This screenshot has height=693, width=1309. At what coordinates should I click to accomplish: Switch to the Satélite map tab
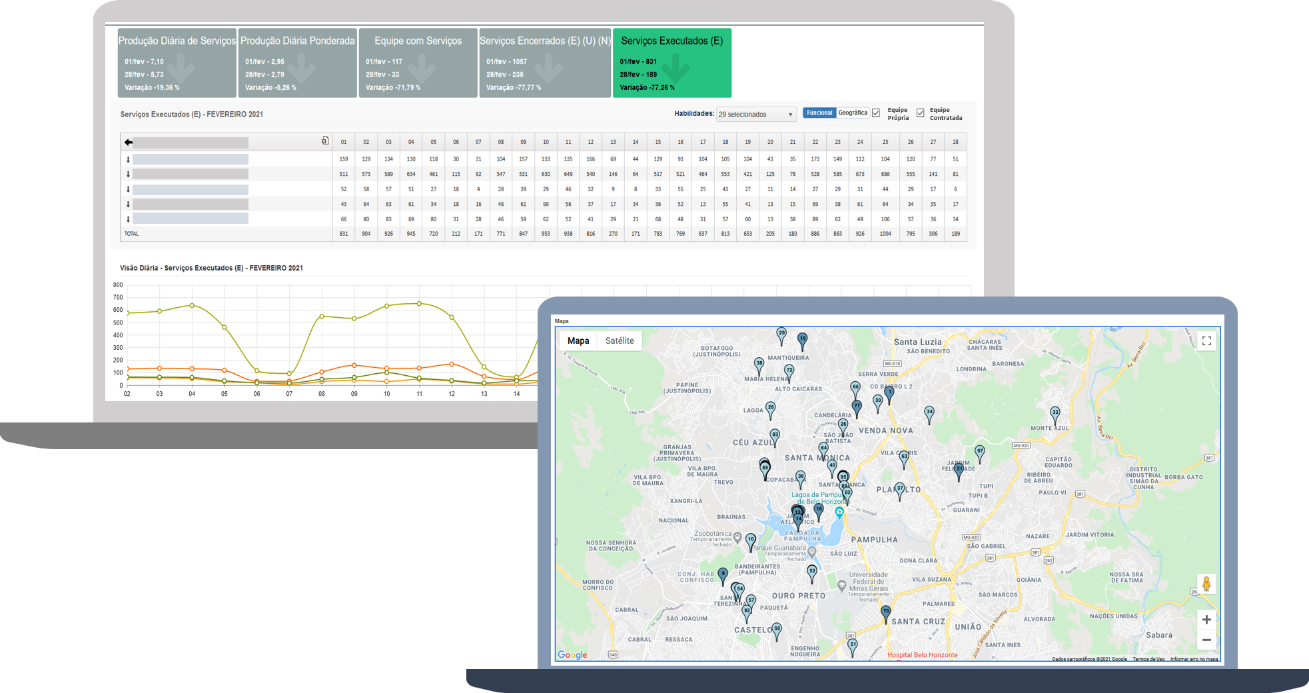(620, 341)
